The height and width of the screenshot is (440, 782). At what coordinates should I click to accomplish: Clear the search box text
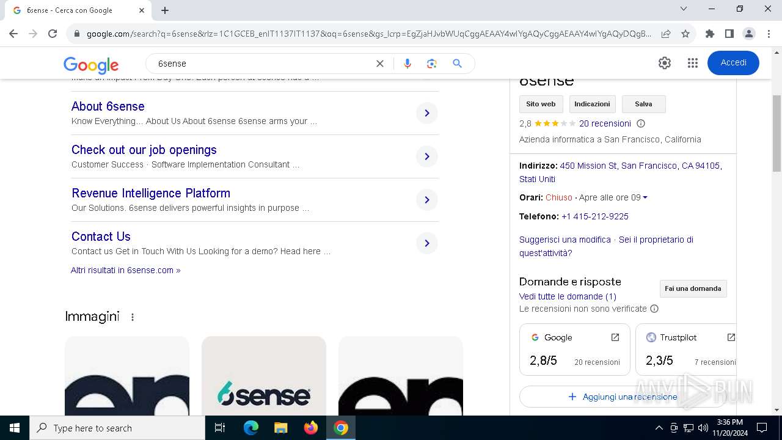point(380,64)
